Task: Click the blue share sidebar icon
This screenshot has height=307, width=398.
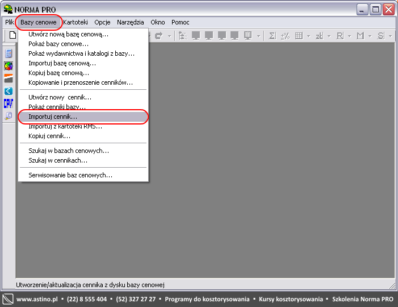Action: click(x=9, y=91)
